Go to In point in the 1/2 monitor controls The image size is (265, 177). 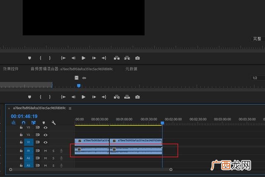click(63, 97)
